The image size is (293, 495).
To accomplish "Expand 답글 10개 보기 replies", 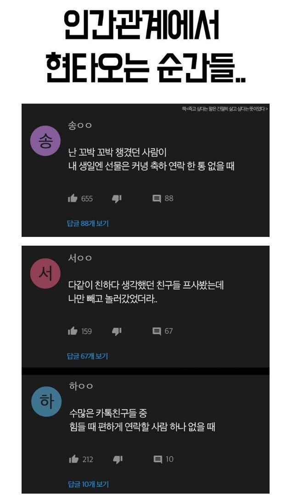I will click(x=88, y=484).
